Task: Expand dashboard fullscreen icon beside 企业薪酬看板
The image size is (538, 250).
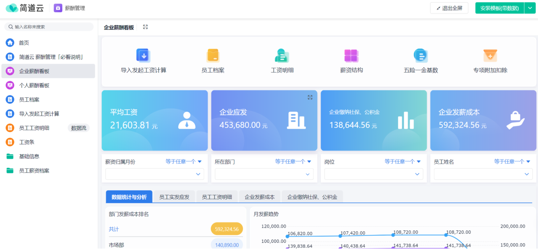Action: (145, 27)
